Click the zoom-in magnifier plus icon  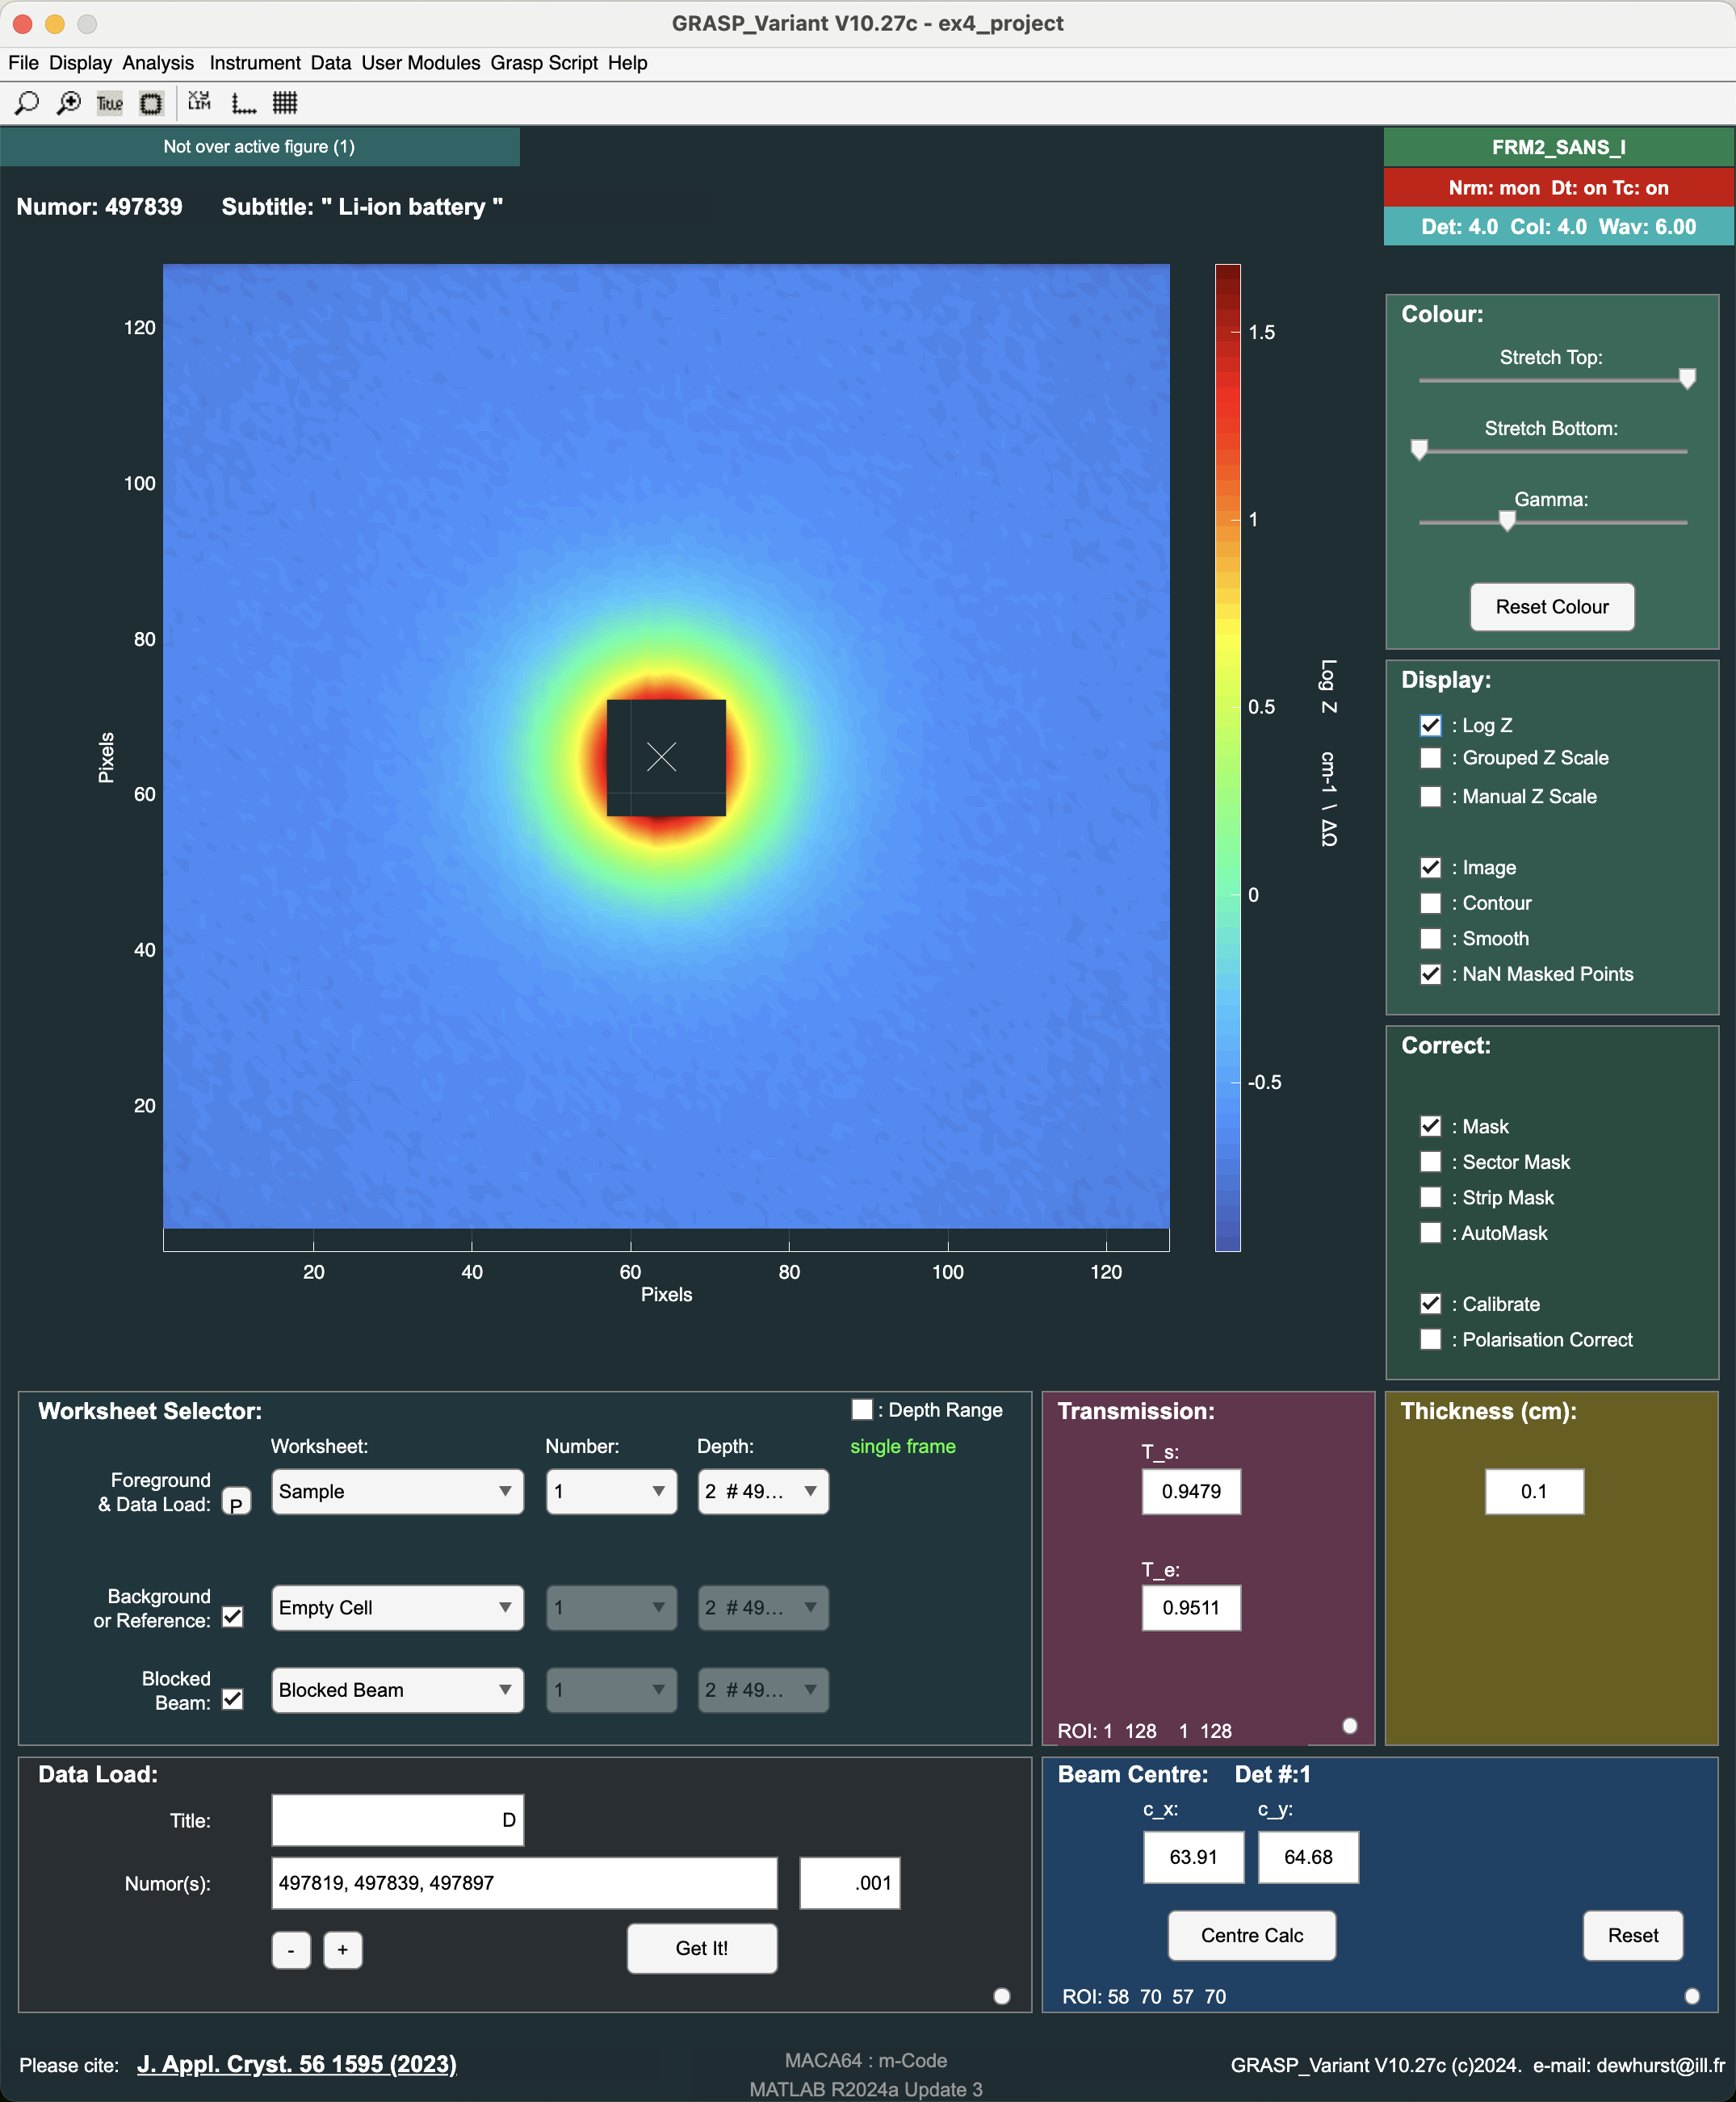68,103
